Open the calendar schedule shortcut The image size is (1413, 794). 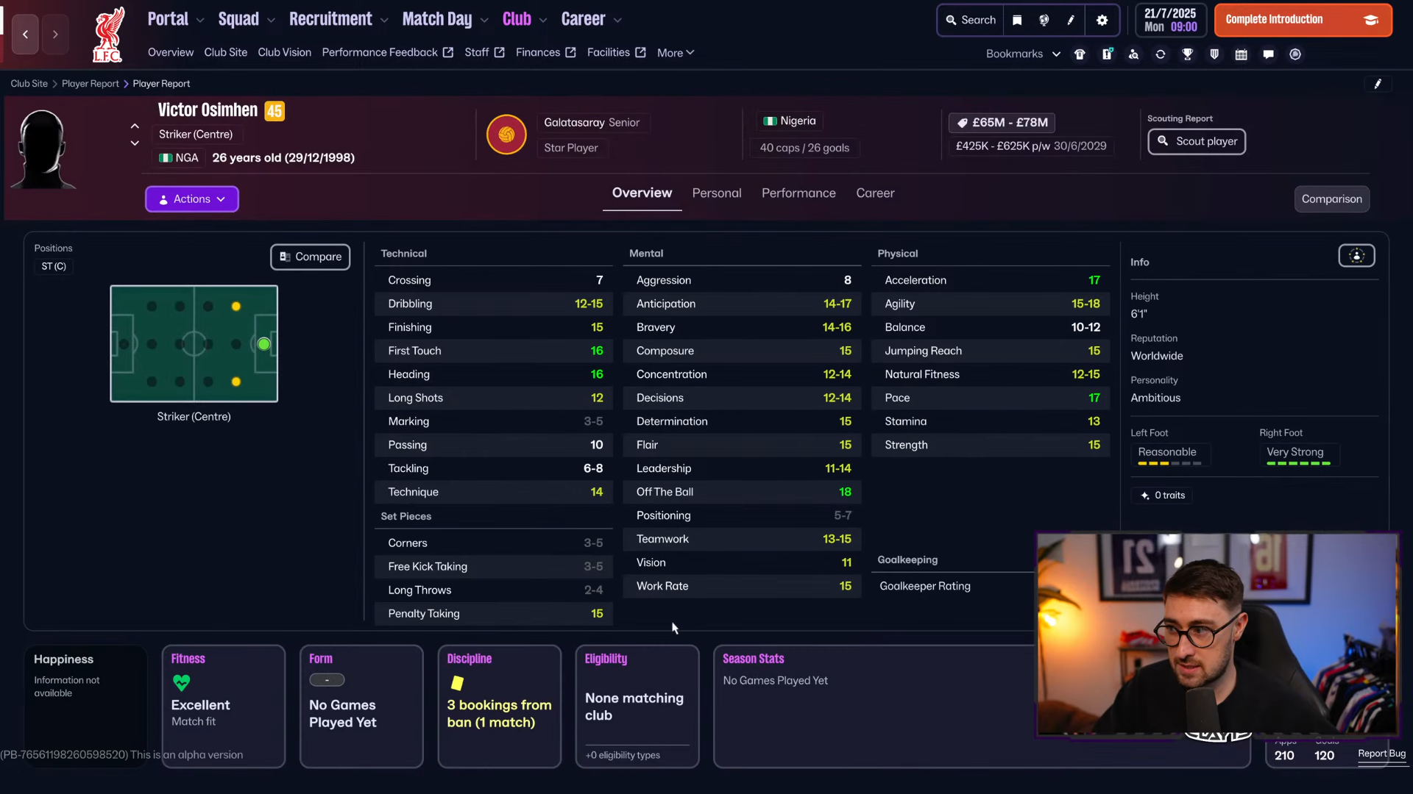(1241, 54)
